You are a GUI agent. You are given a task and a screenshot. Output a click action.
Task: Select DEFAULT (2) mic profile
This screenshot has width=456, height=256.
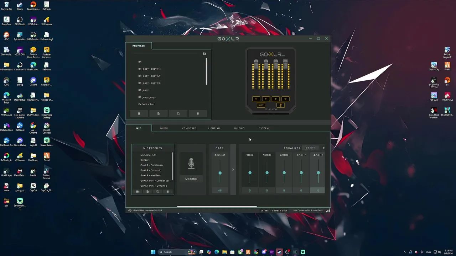point(148,155)
